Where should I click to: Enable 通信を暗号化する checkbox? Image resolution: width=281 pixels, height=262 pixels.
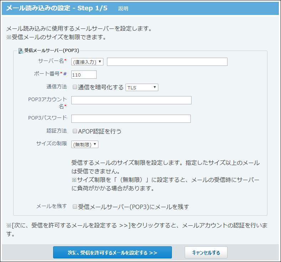[x=75, y=87]
